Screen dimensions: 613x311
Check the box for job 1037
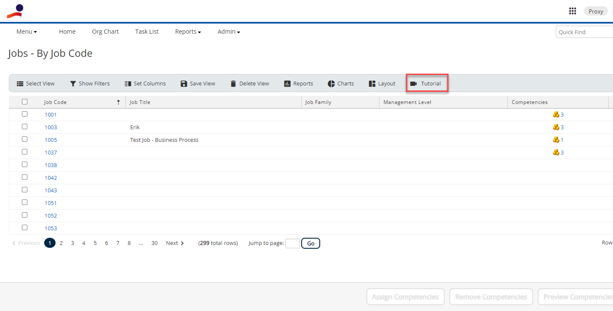(24, 152)
